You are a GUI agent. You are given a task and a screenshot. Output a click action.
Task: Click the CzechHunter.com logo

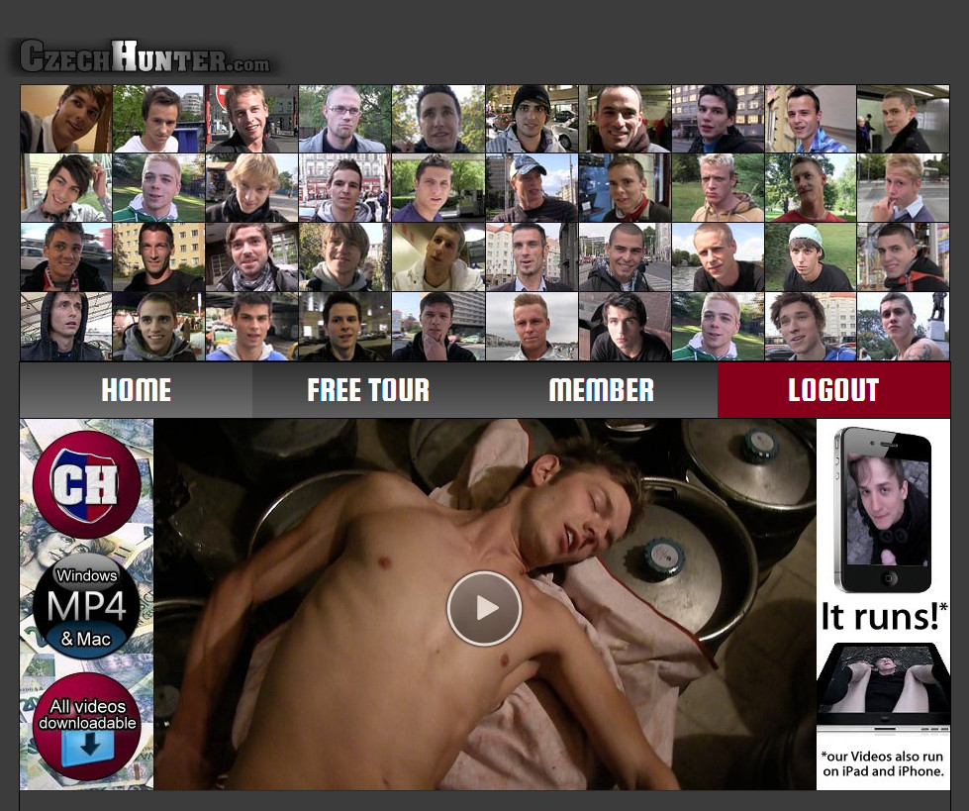pos(145,56)
